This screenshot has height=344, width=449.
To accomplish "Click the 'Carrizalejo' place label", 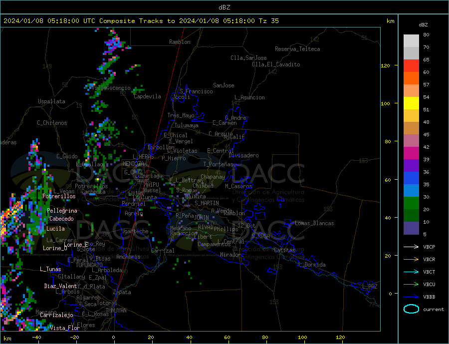I will tap(56, 315).
